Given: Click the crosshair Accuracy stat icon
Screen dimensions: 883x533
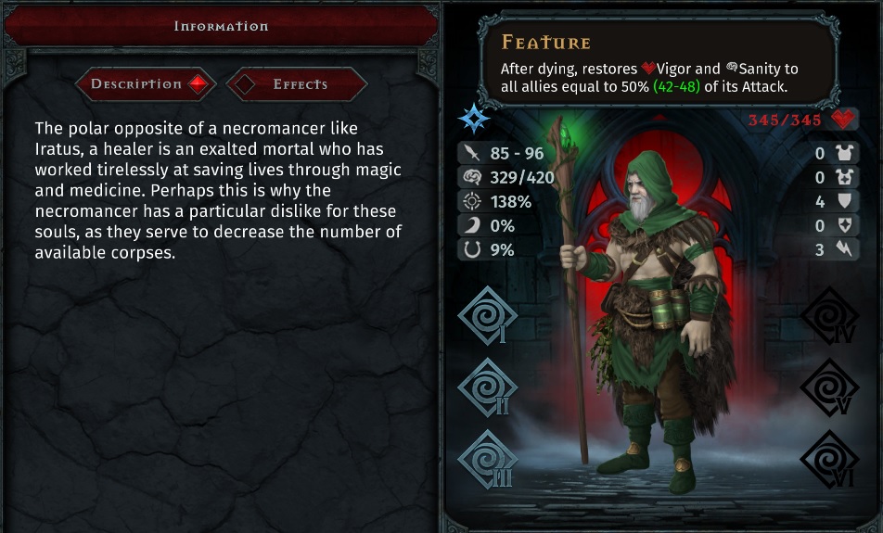Looking at the screenshot, I should [472, 201].
